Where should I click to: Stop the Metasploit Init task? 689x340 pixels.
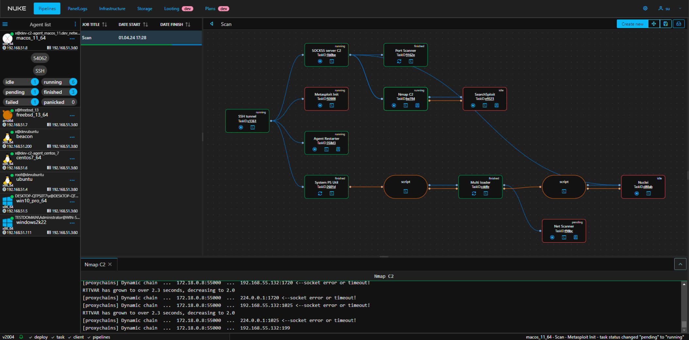320,105
